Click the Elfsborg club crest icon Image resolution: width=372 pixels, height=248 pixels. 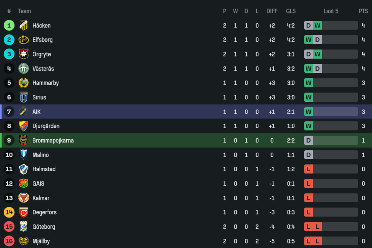[23, 40]
